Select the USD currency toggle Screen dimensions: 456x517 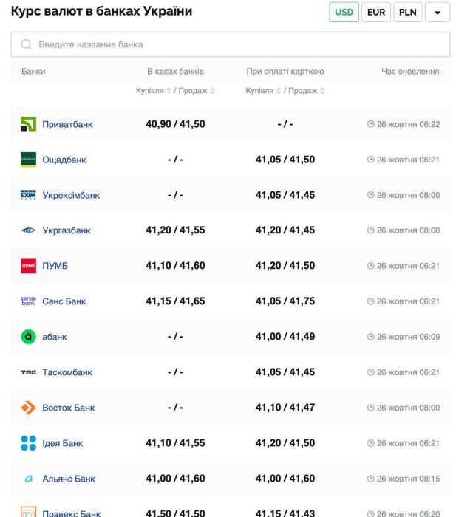[344, 13]
